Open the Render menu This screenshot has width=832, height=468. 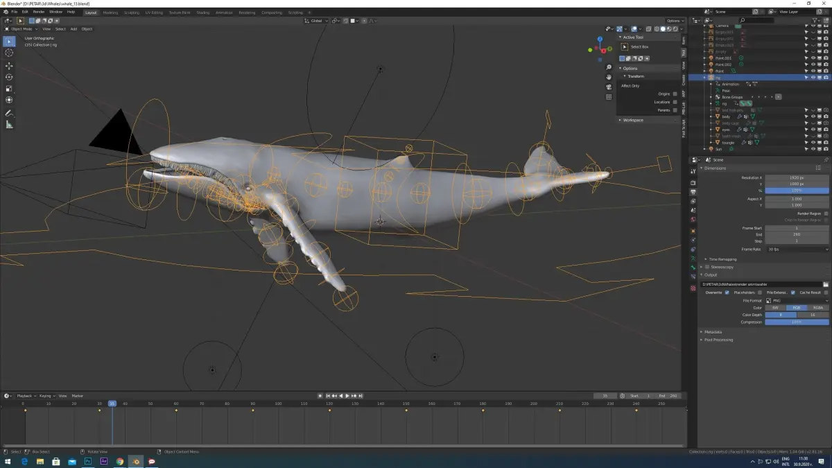click(39, 12)
